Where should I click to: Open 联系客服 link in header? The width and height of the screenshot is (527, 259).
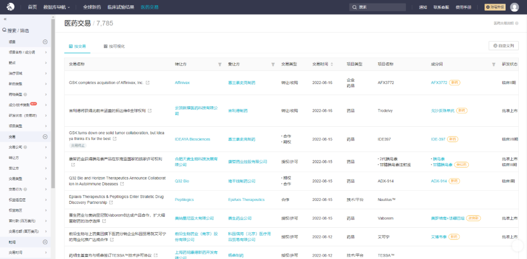coord(441,7)
